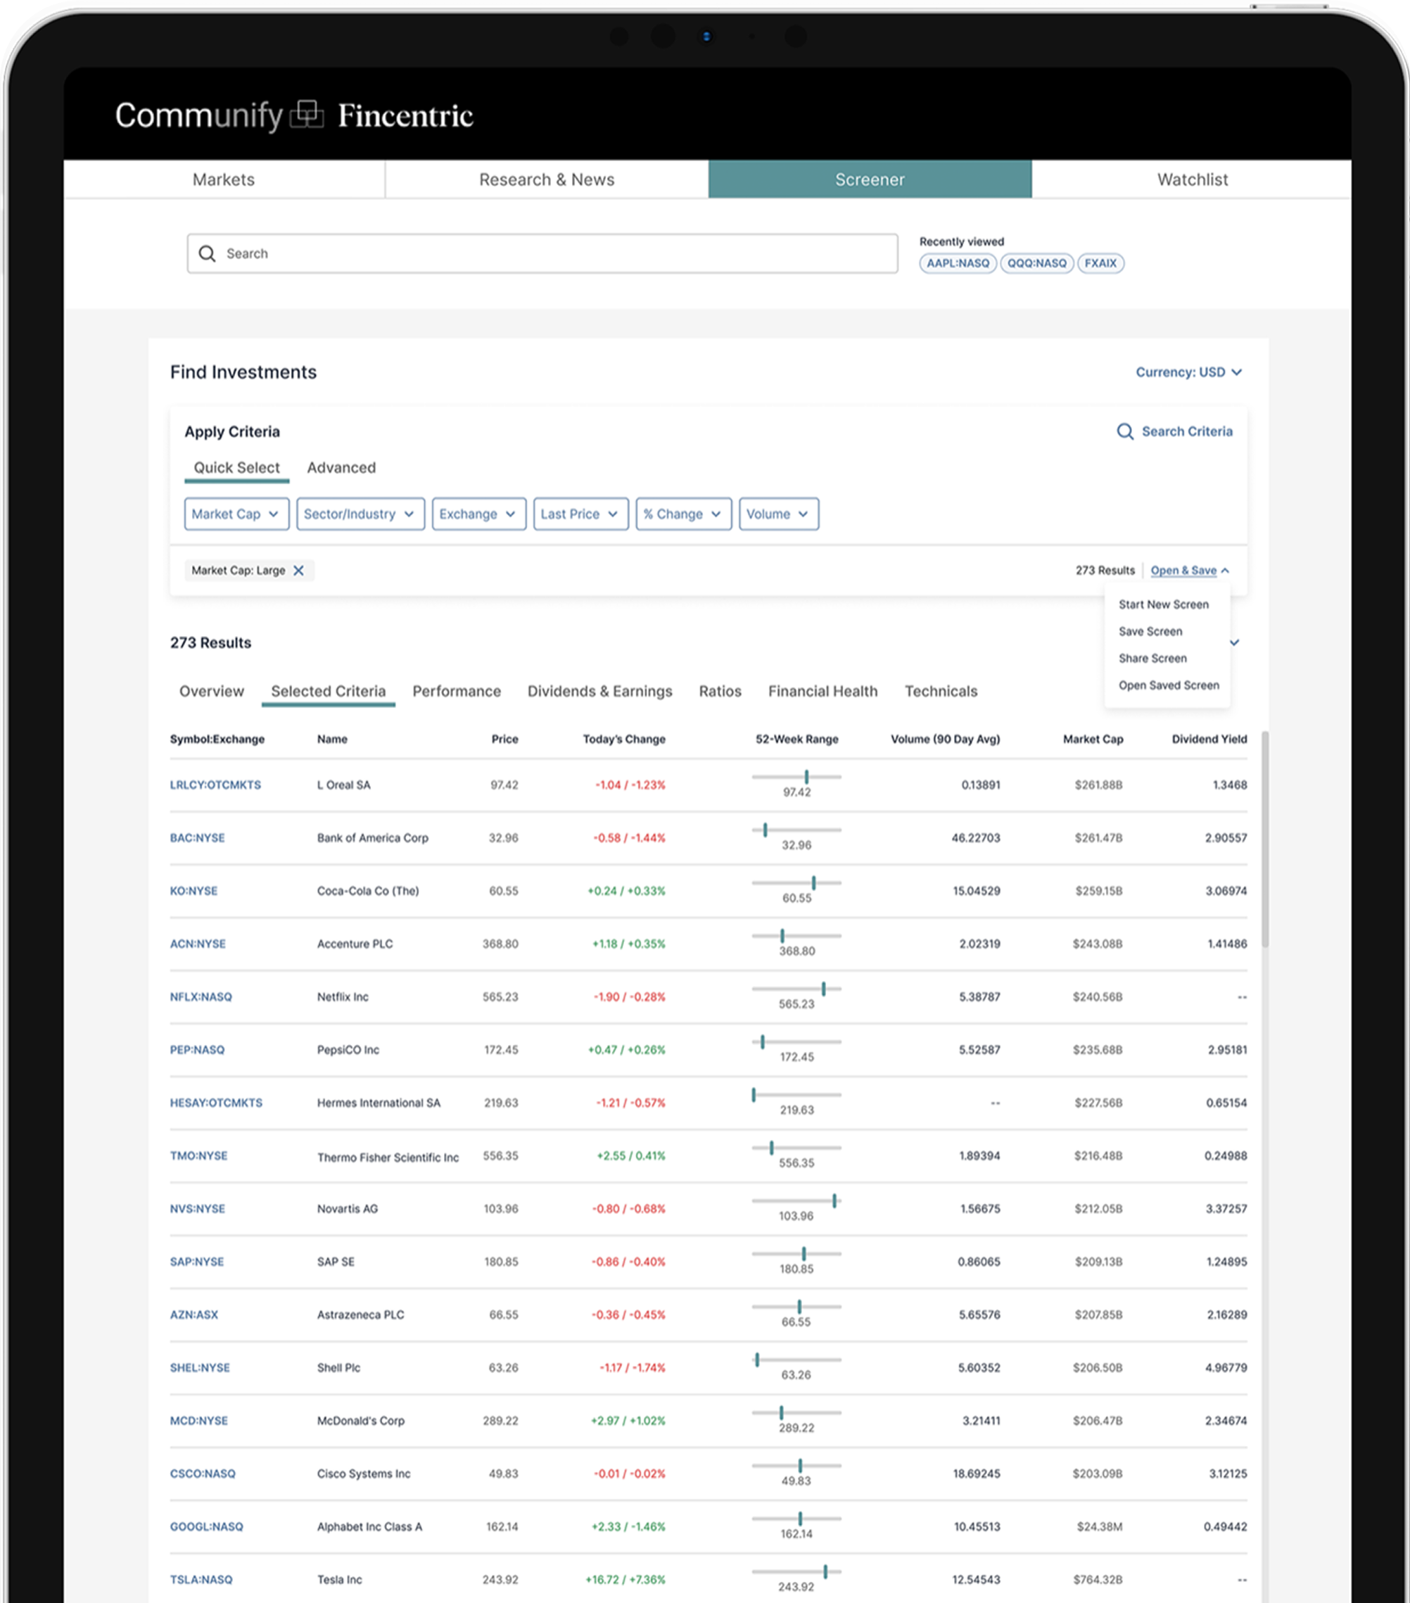Expand the % Change filter dropdown
Viewport: 1410px width, 1603px height.
tap(682, 514)
